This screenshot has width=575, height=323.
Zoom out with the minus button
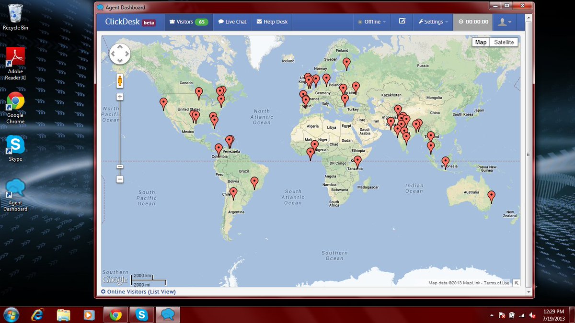point(120,179)
